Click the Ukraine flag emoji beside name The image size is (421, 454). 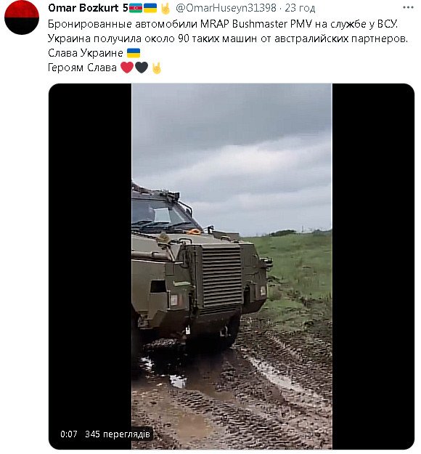(x=150, y=8)
